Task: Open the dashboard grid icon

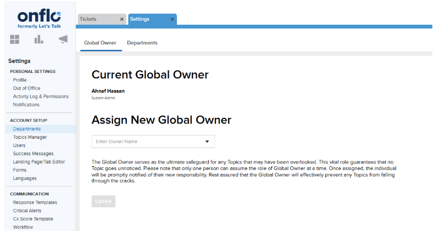Action: click(x=14, y=39)
